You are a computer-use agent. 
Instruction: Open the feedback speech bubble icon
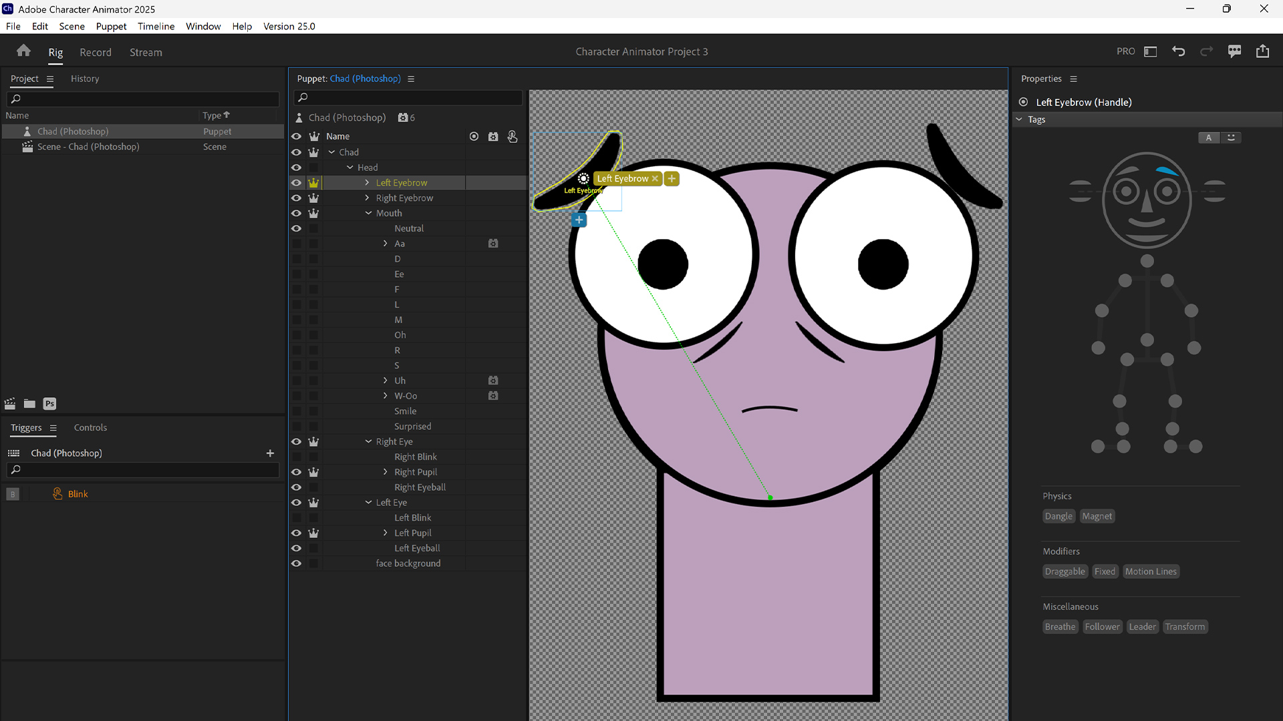(1234, 51)
